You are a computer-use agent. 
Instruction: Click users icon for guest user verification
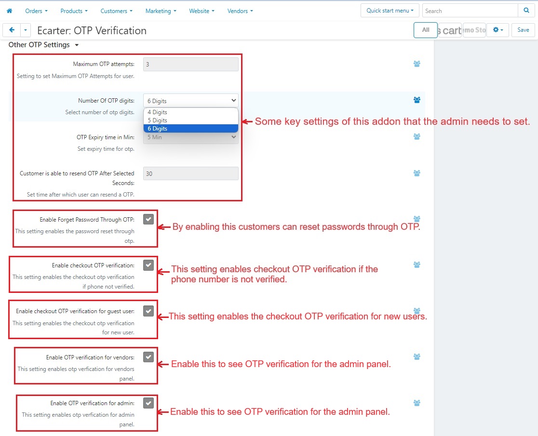tap(417, 311)
